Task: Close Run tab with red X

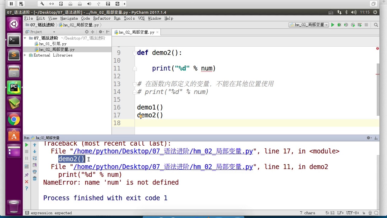Action: pyautogui.click(x=27, y=182)
